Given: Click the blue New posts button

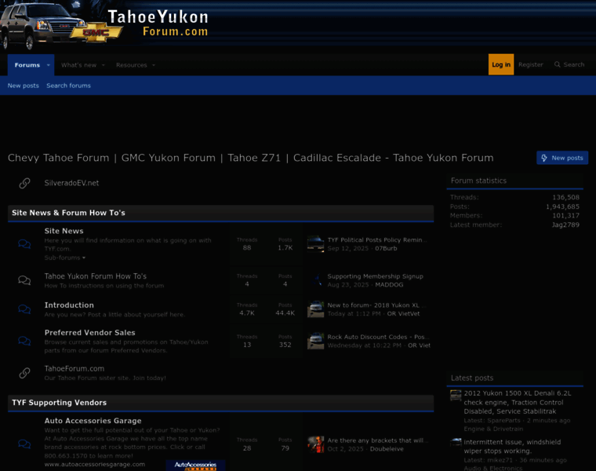Looking at the screenshot, I should pos(562,158).
